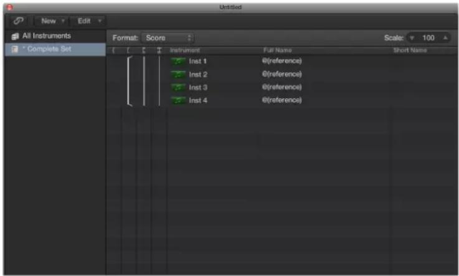This screenshot has height=276, width=459.
Task: Select the Inst 1 row name
Action: 198,62
